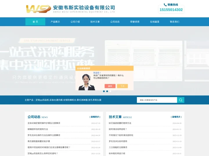Viewport: 209px width, 156px height.
Task: Click the product search input field
Action: point(157,100)
